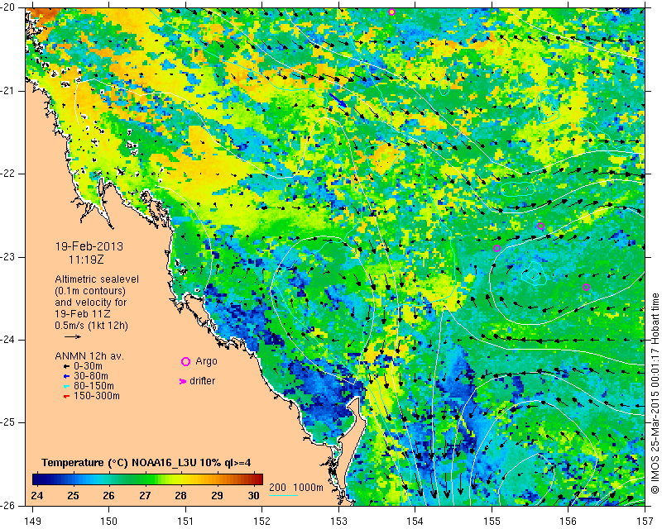Screen dimensions: 662x529
Task: Click the magenta Argo circle in the legend
Action: tap(185, 361)
